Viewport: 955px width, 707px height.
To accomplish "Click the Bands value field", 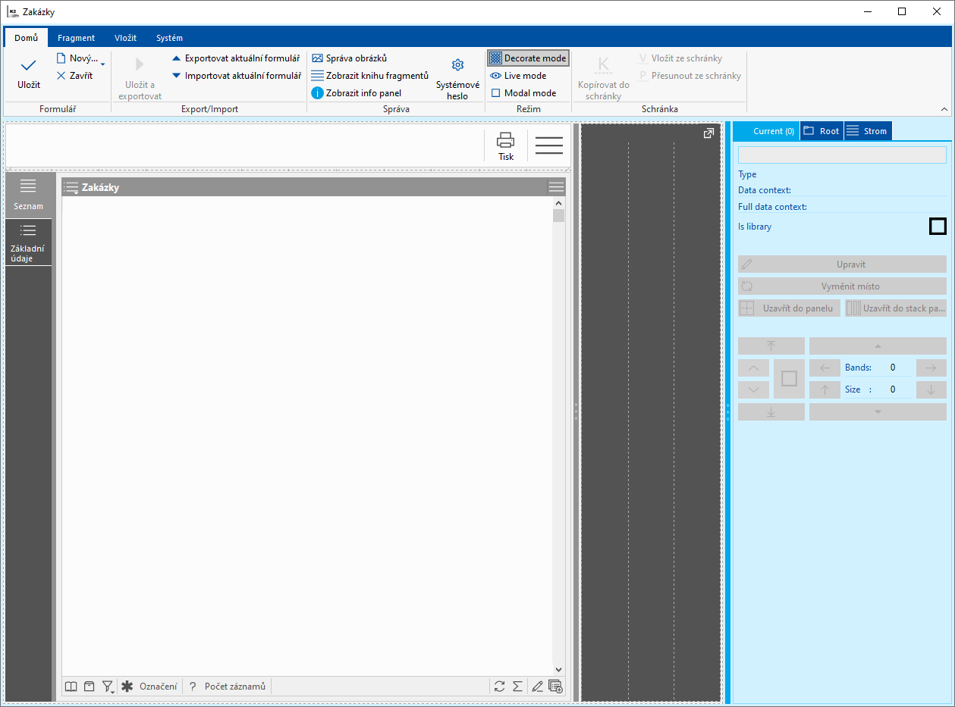I will point(894,368).
